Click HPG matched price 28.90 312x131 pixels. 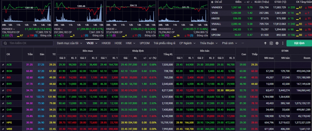click(124, 122)
